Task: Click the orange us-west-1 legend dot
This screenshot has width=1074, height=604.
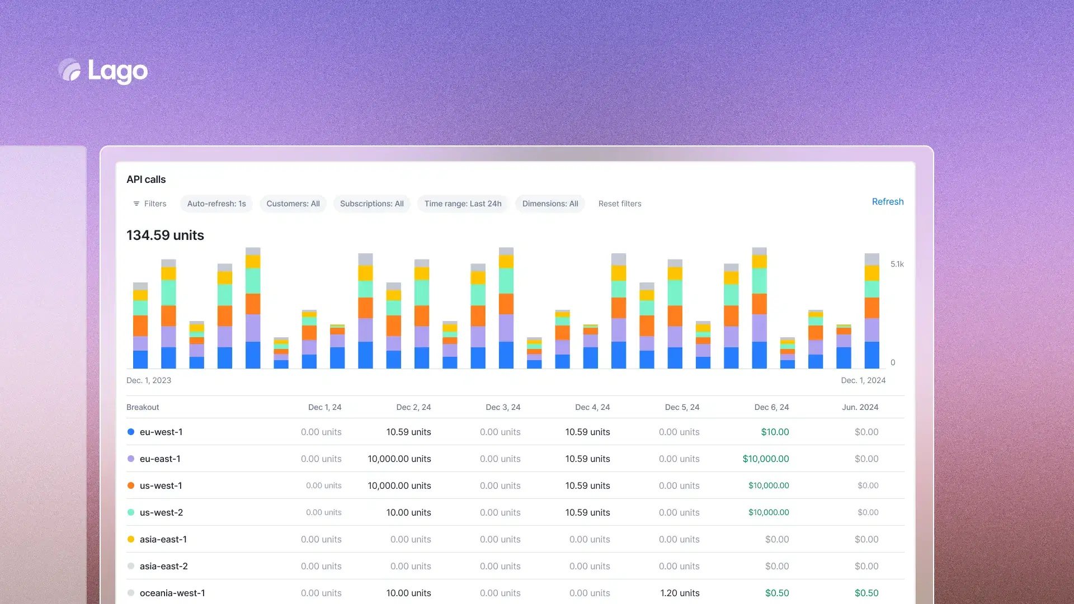Action: (131, 485)
